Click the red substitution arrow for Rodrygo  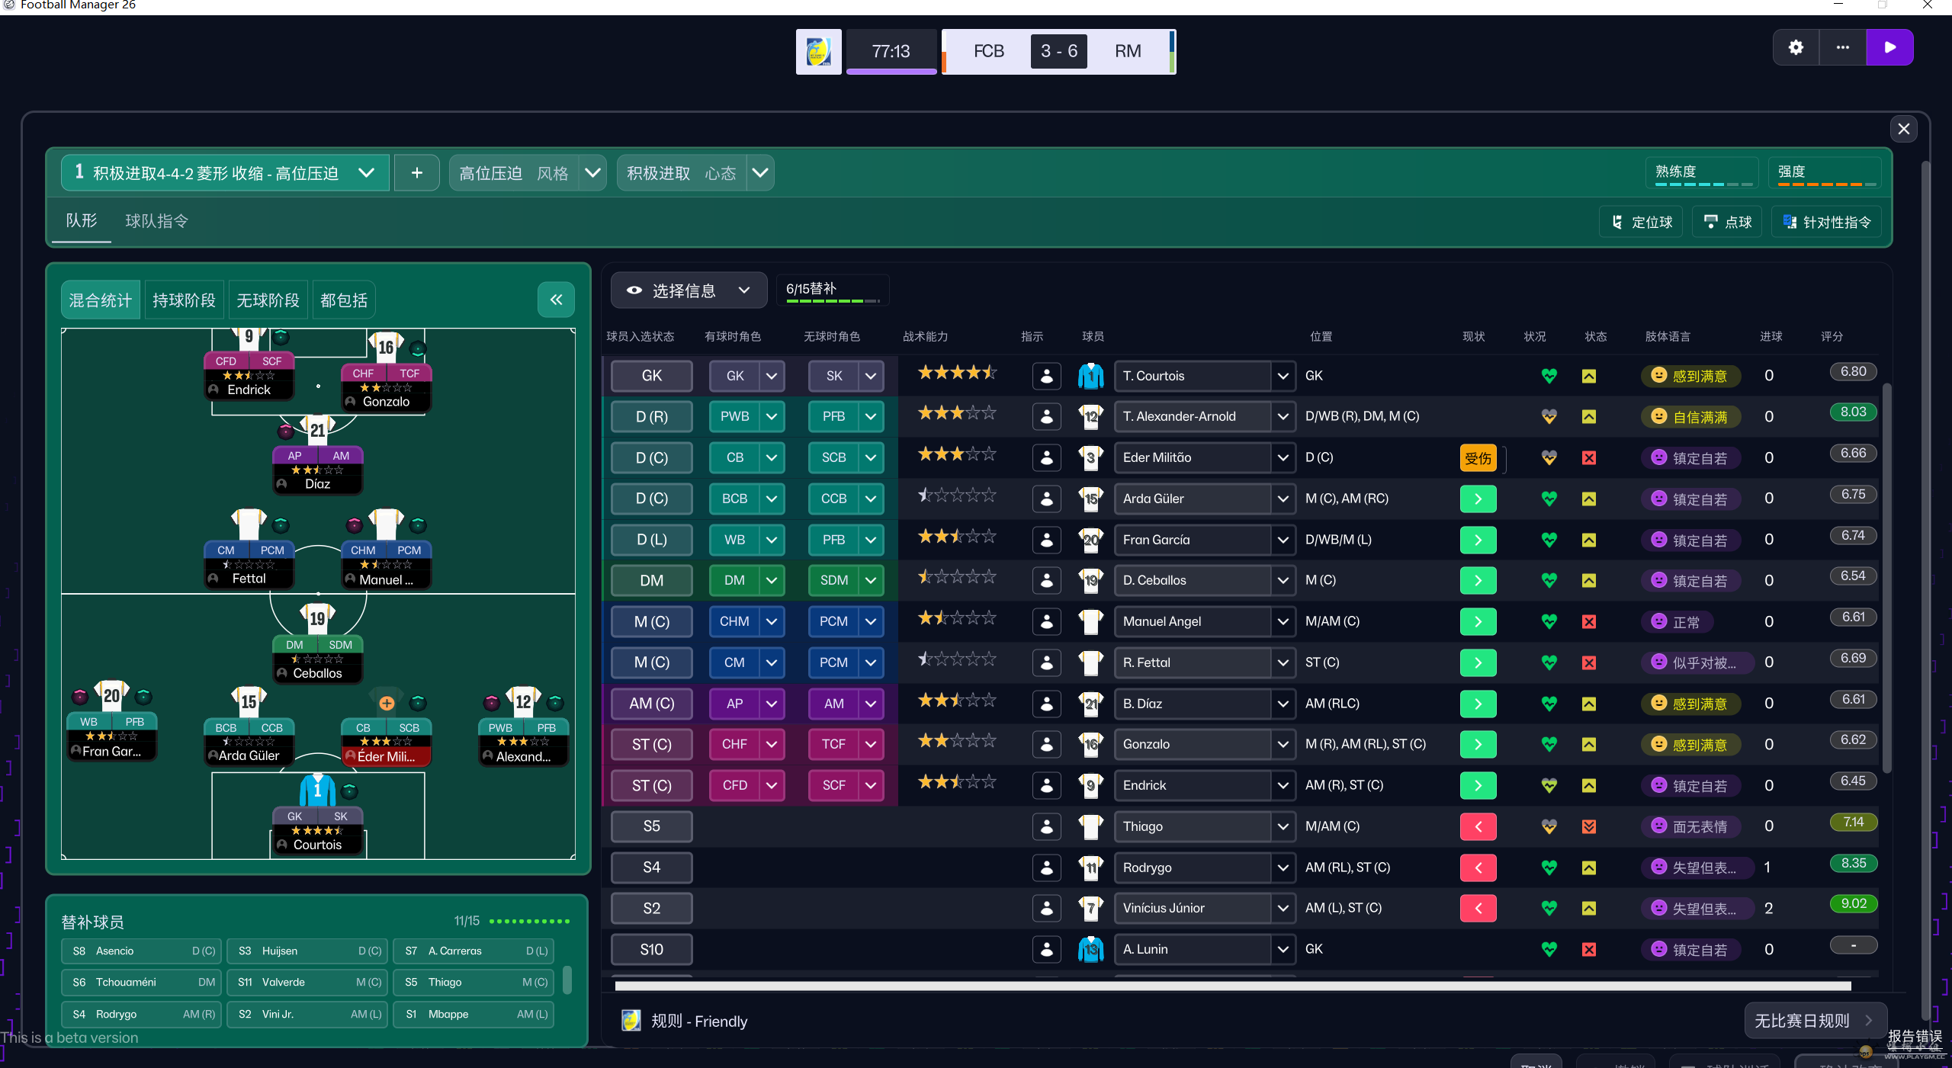click(x=1477, y=868)
